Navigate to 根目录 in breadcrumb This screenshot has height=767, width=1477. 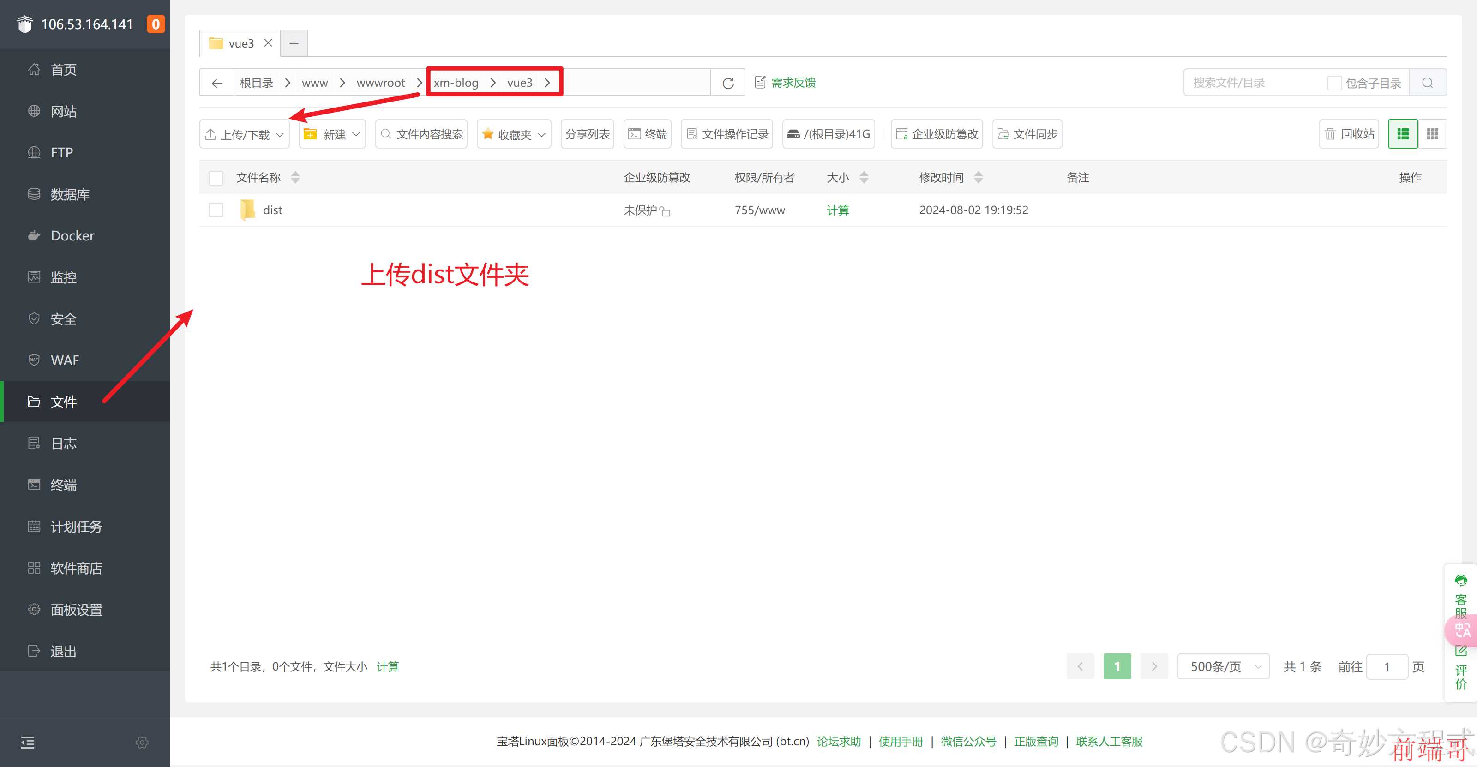point(256,83)
